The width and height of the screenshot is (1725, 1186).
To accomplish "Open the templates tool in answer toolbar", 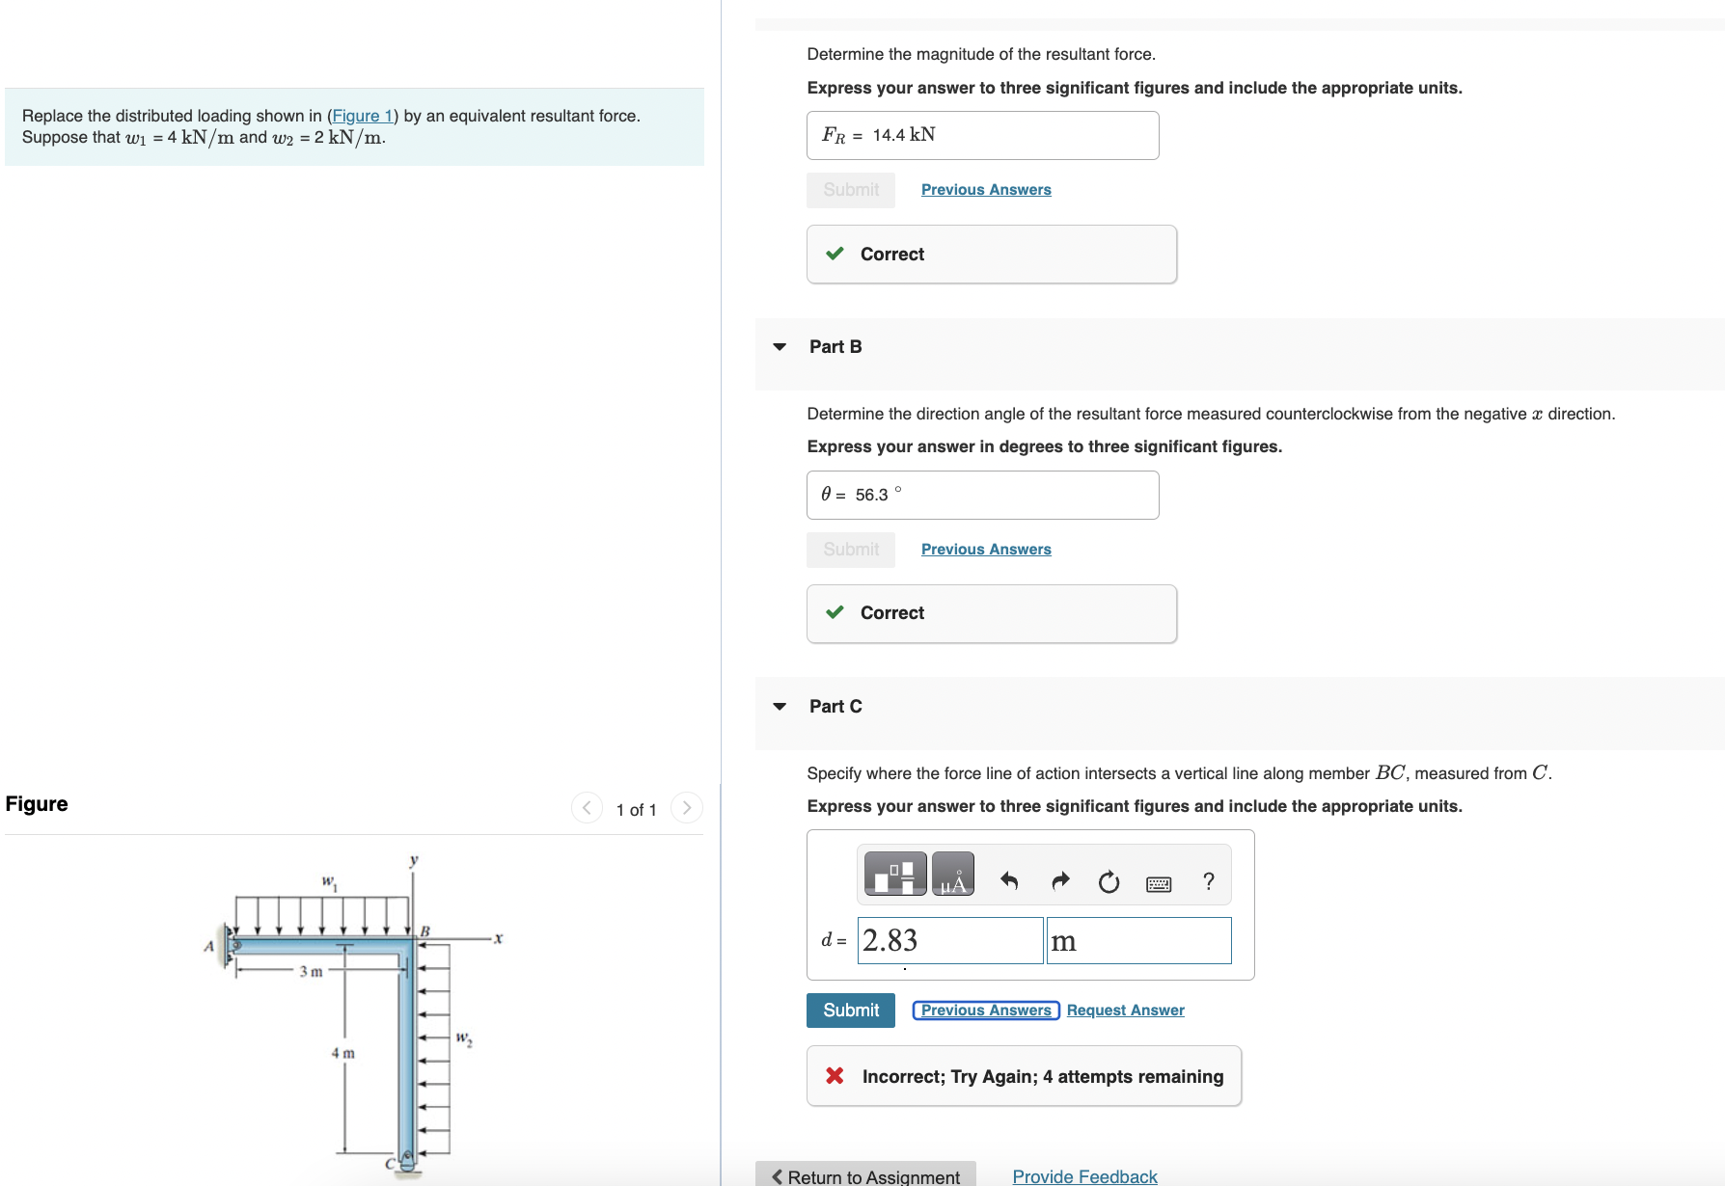I will coord(895,874).
